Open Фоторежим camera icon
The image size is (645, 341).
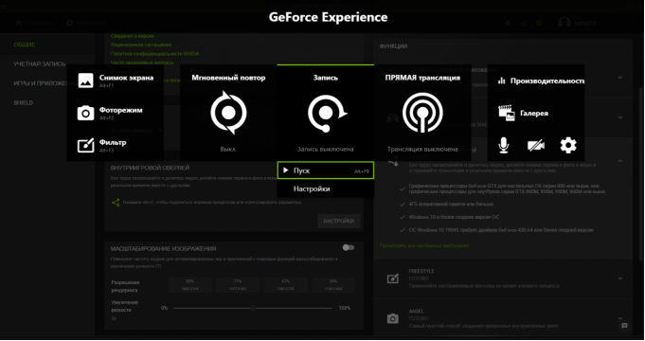85,113
